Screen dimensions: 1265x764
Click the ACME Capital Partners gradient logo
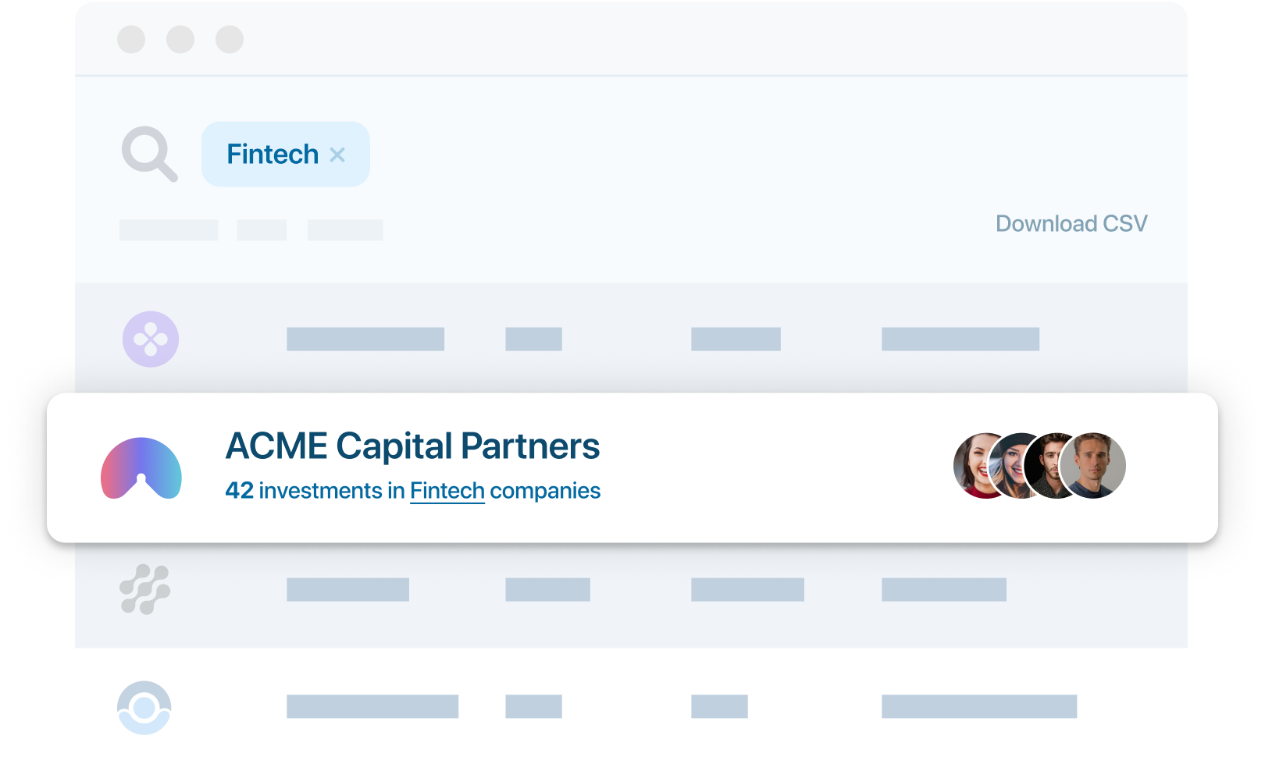click(x=141, y=468)
